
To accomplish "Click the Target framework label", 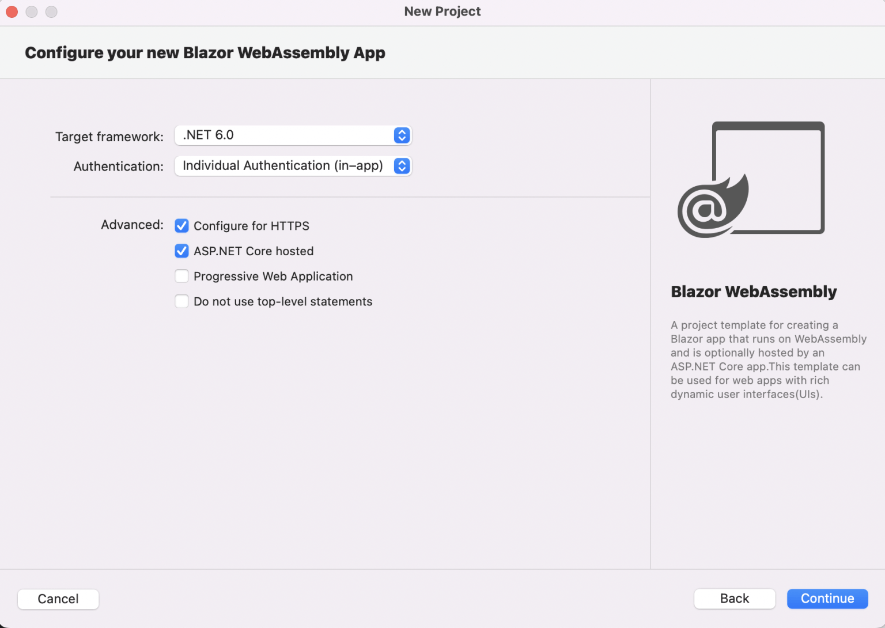I will click(x=109, y=137).
